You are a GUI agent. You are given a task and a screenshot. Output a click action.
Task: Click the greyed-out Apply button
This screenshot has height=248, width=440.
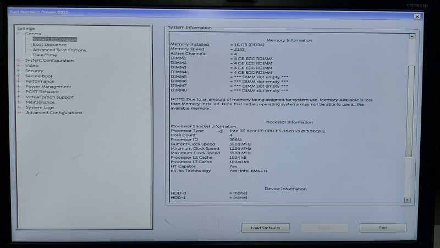(x=324, y=228)
